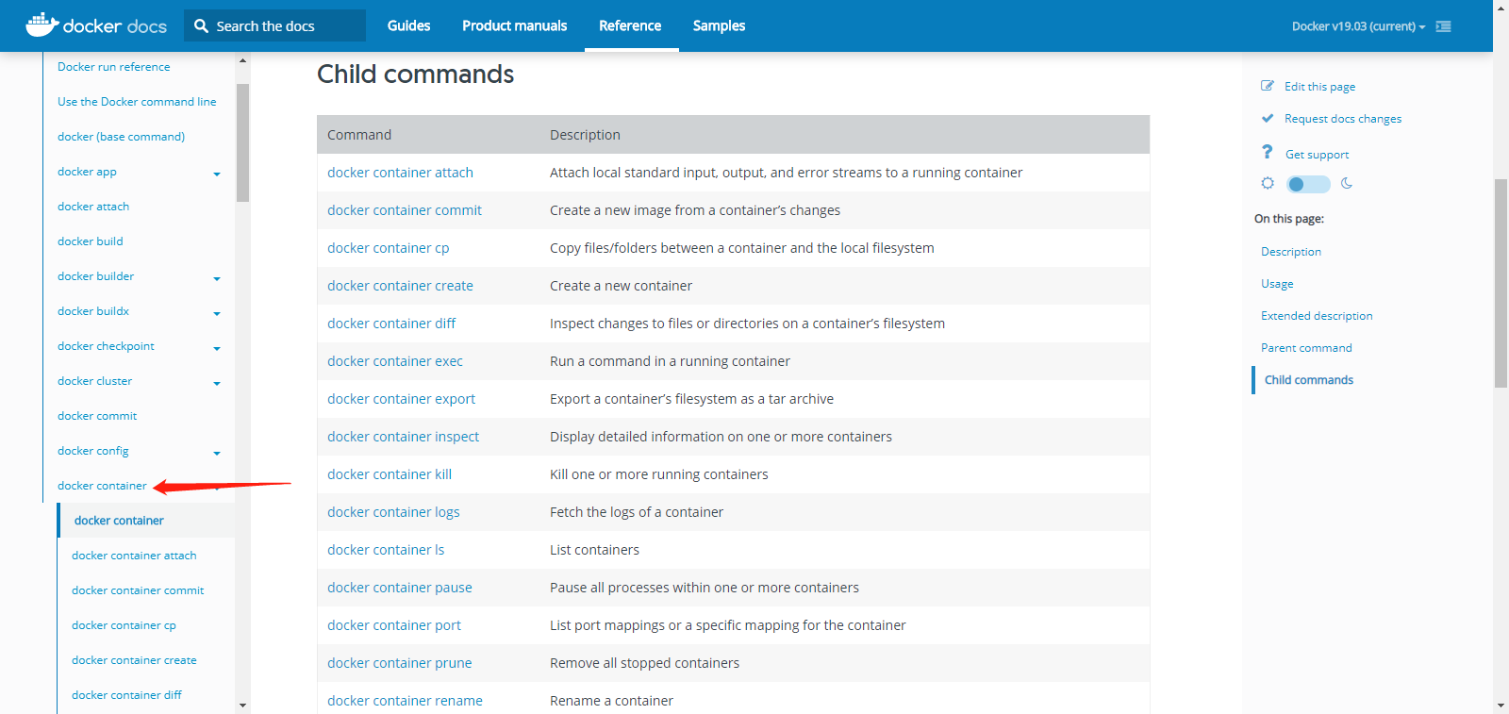
Task: Select docker container commit in sidebar
Action: pos(138,590)
